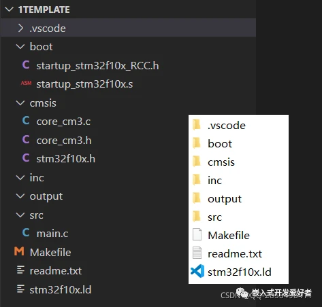Click the lines icon beside readme.txt in tree

point(20,270)
